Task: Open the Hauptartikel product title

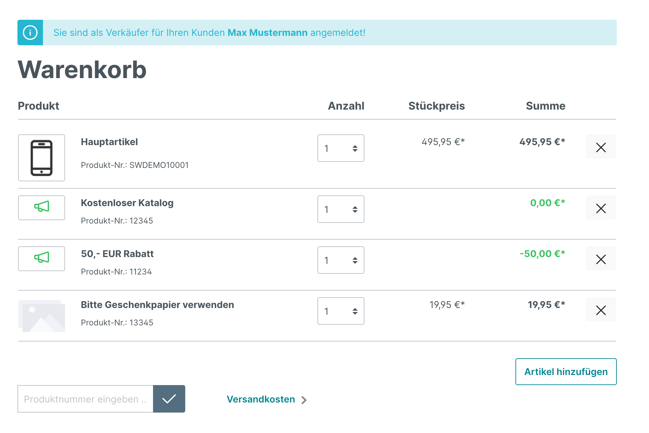Action: [109, 142]
